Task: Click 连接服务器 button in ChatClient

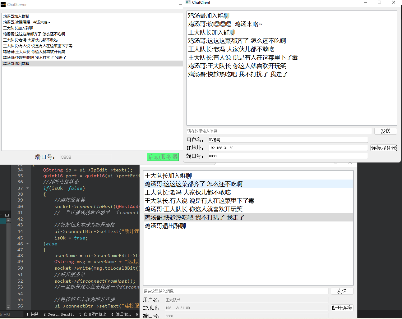Action: (x=384, y=148)
